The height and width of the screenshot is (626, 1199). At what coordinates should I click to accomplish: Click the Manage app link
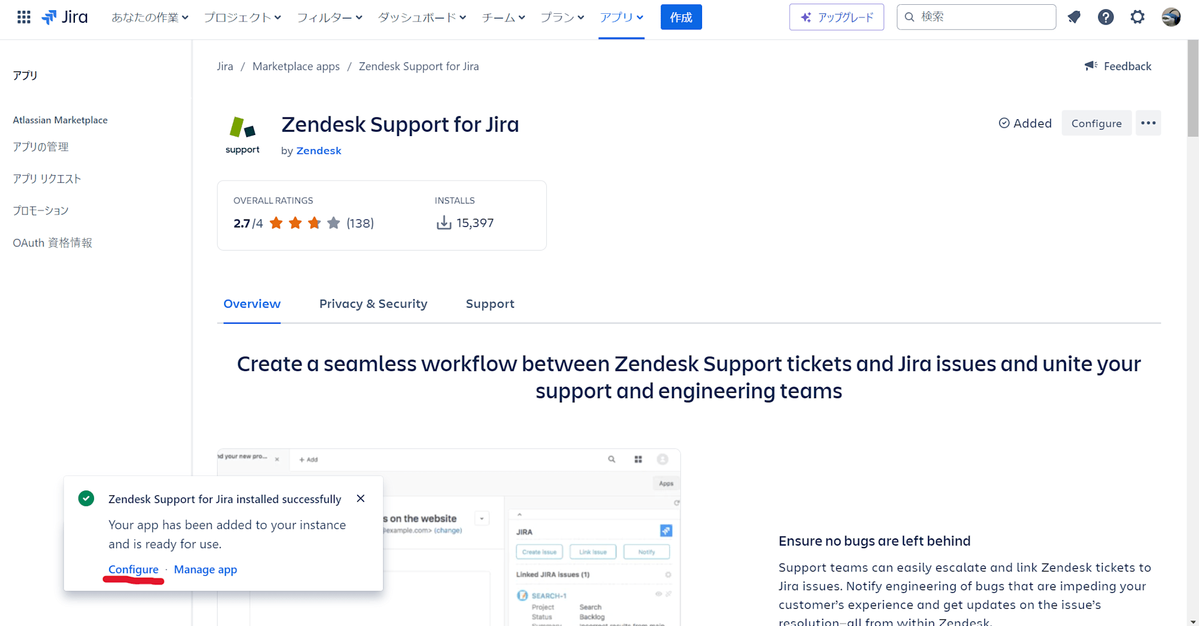pos(206,569)
